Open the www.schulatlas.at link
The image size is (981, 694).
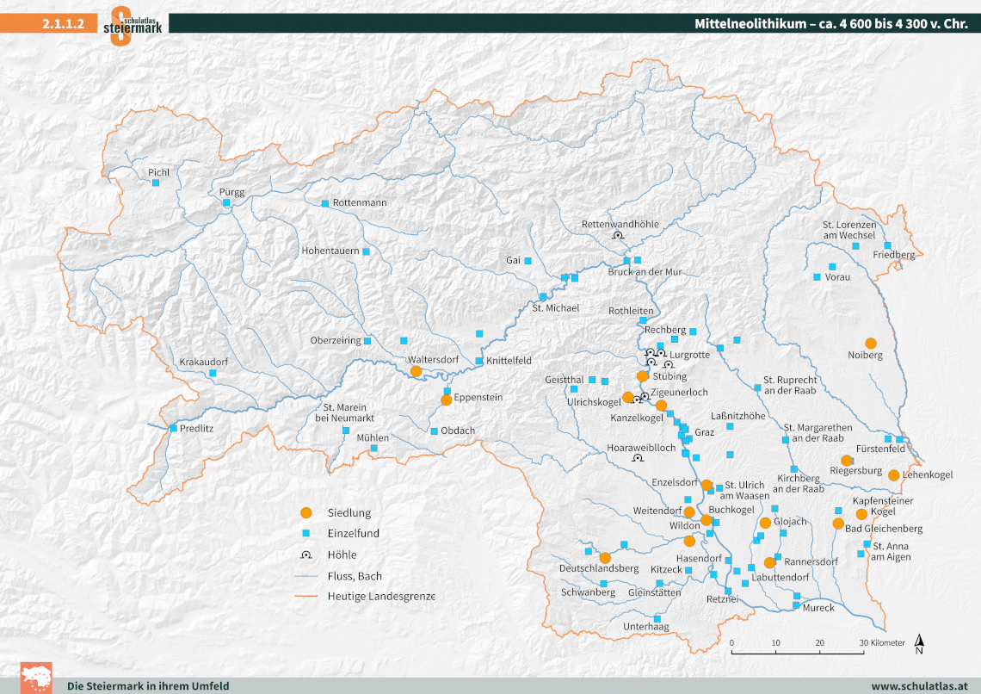click(x=920, y=686)
